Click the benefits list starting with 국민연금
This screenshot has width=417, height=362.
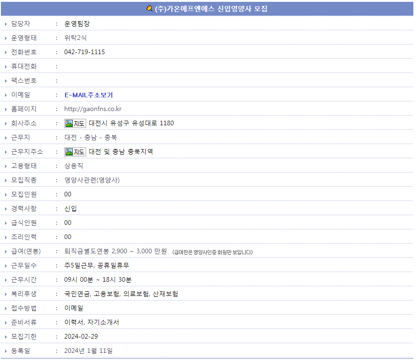tap(121, 294)
